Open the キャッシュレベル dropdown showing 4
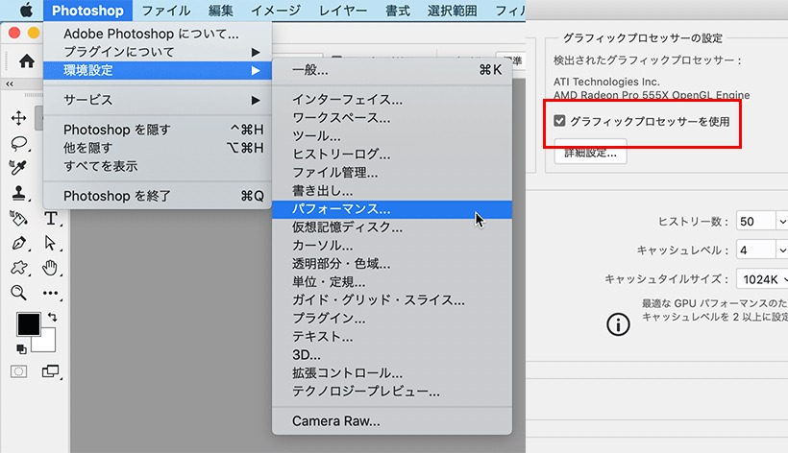Image resolution: width=788 pixels, height=453 pixels. [761, 250]
